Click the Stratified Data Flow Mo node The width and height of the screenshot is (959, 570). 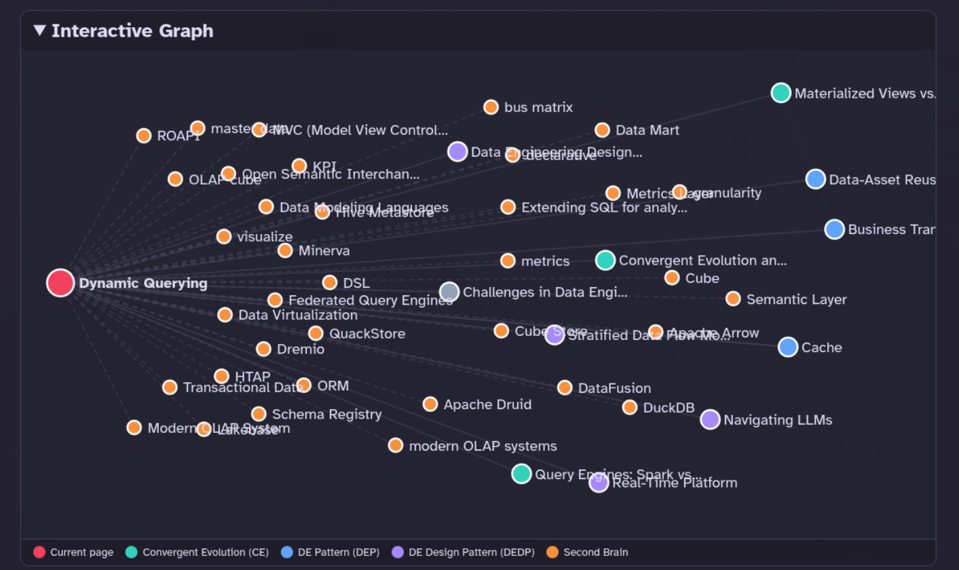(555, 335)
